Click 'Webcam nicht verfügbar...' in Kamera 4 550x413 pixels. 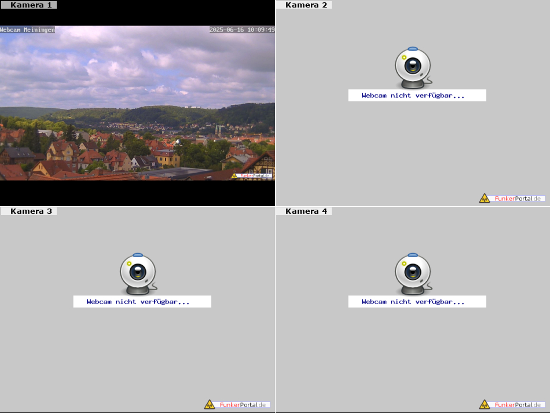(413, 302)
